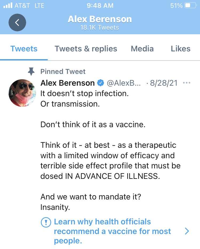Image resolution: width=200 pixels, height=249 pixels.
Task: Tap the pinned tweet pushpin icon
Action: pos(31,71)
